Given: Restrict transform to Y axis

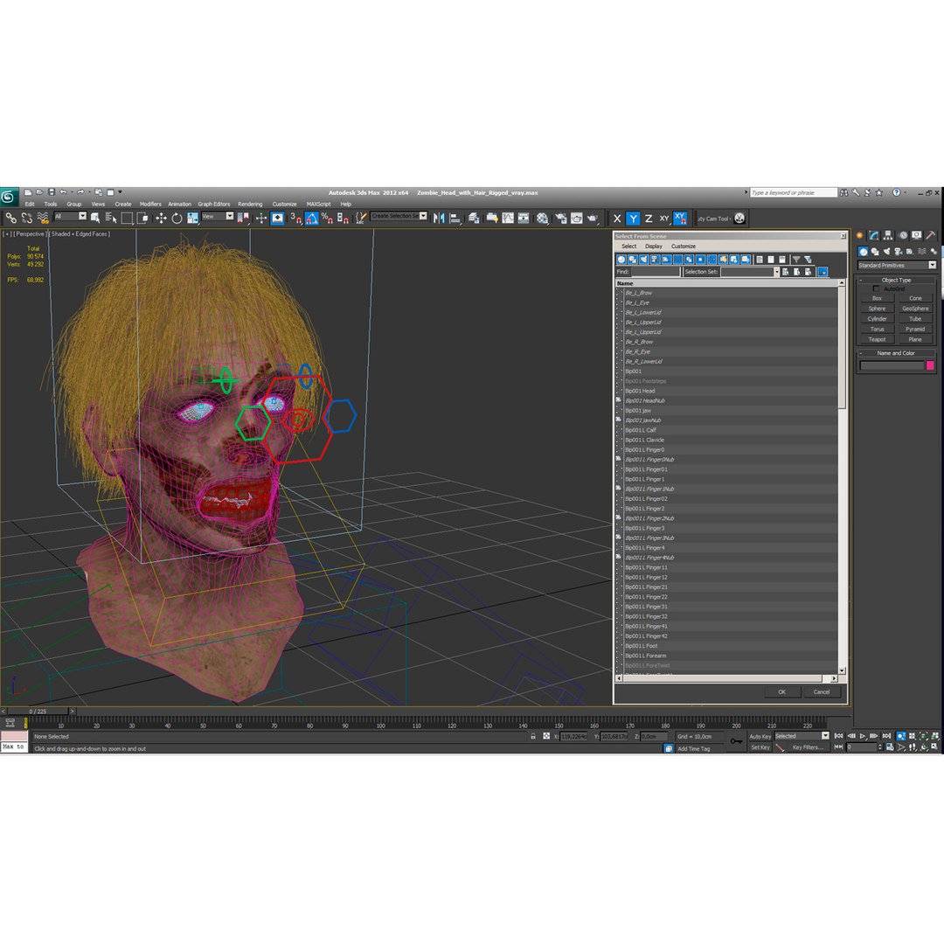Looking at the screenshot, I should coord(633,219).
